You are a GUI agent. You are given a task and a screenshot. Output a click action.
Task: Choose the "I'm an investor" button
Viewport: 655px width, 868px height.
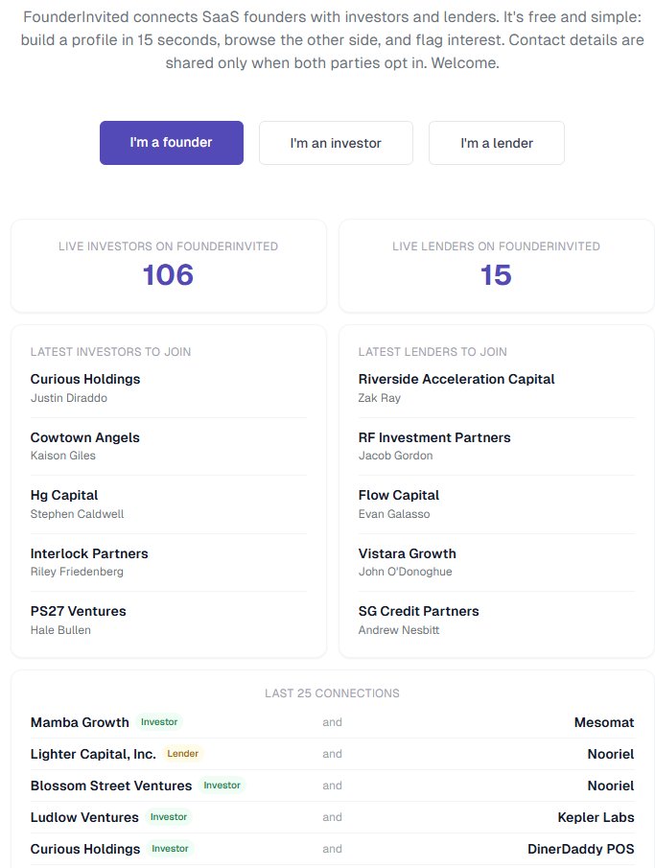(x=336, y=143)
